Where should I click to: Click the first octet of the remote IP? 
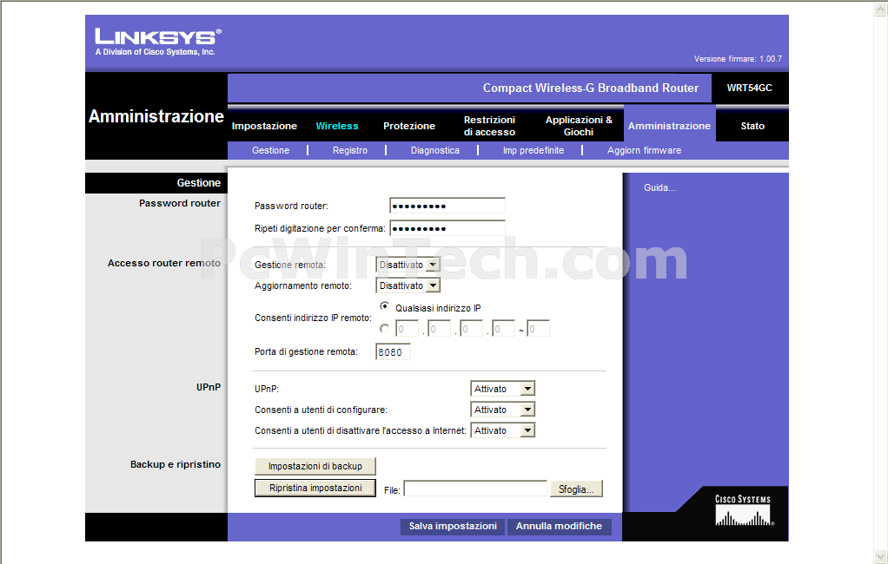click(408, 329)
